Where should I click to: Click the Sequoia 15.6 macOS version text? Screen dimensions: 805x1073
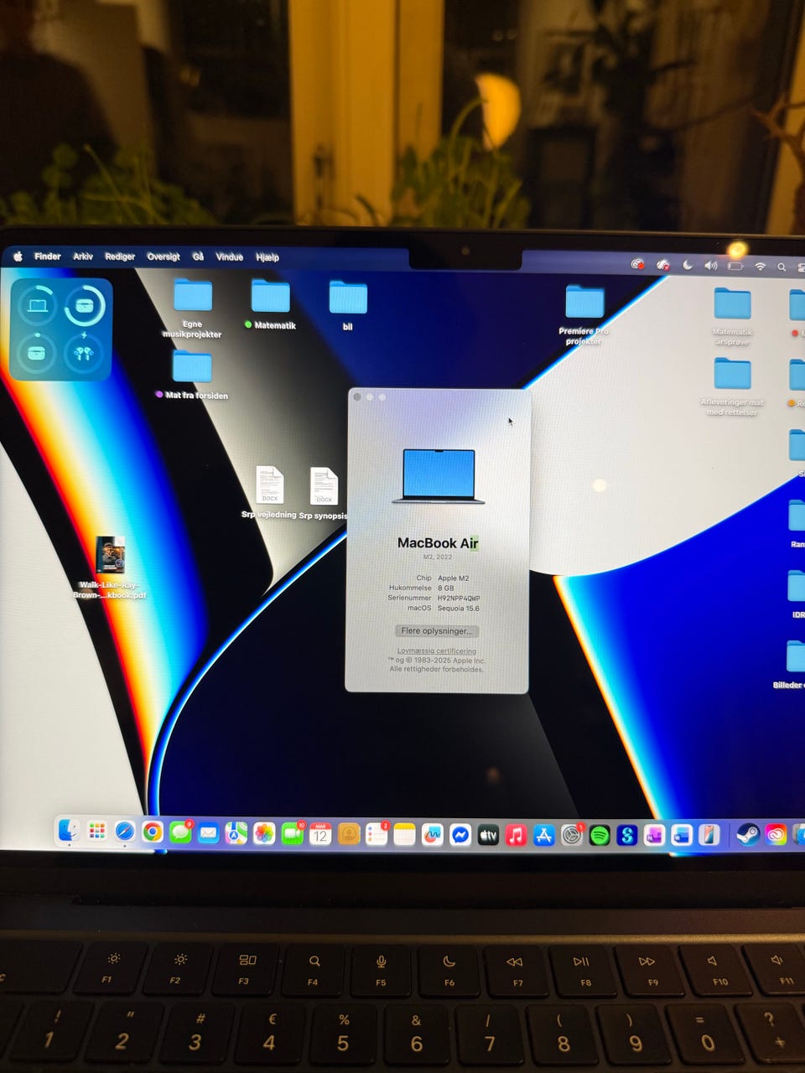pyautogui.click(x=458, y=609)
